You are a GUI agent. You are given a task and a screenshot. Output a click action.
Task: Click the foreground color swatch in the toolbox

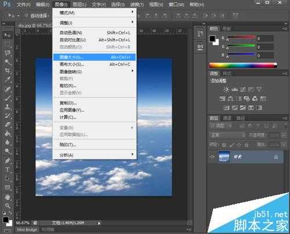6,220
